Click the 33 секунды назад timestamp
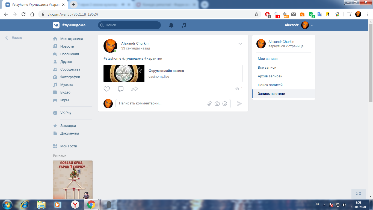 (x=136, y=48)
